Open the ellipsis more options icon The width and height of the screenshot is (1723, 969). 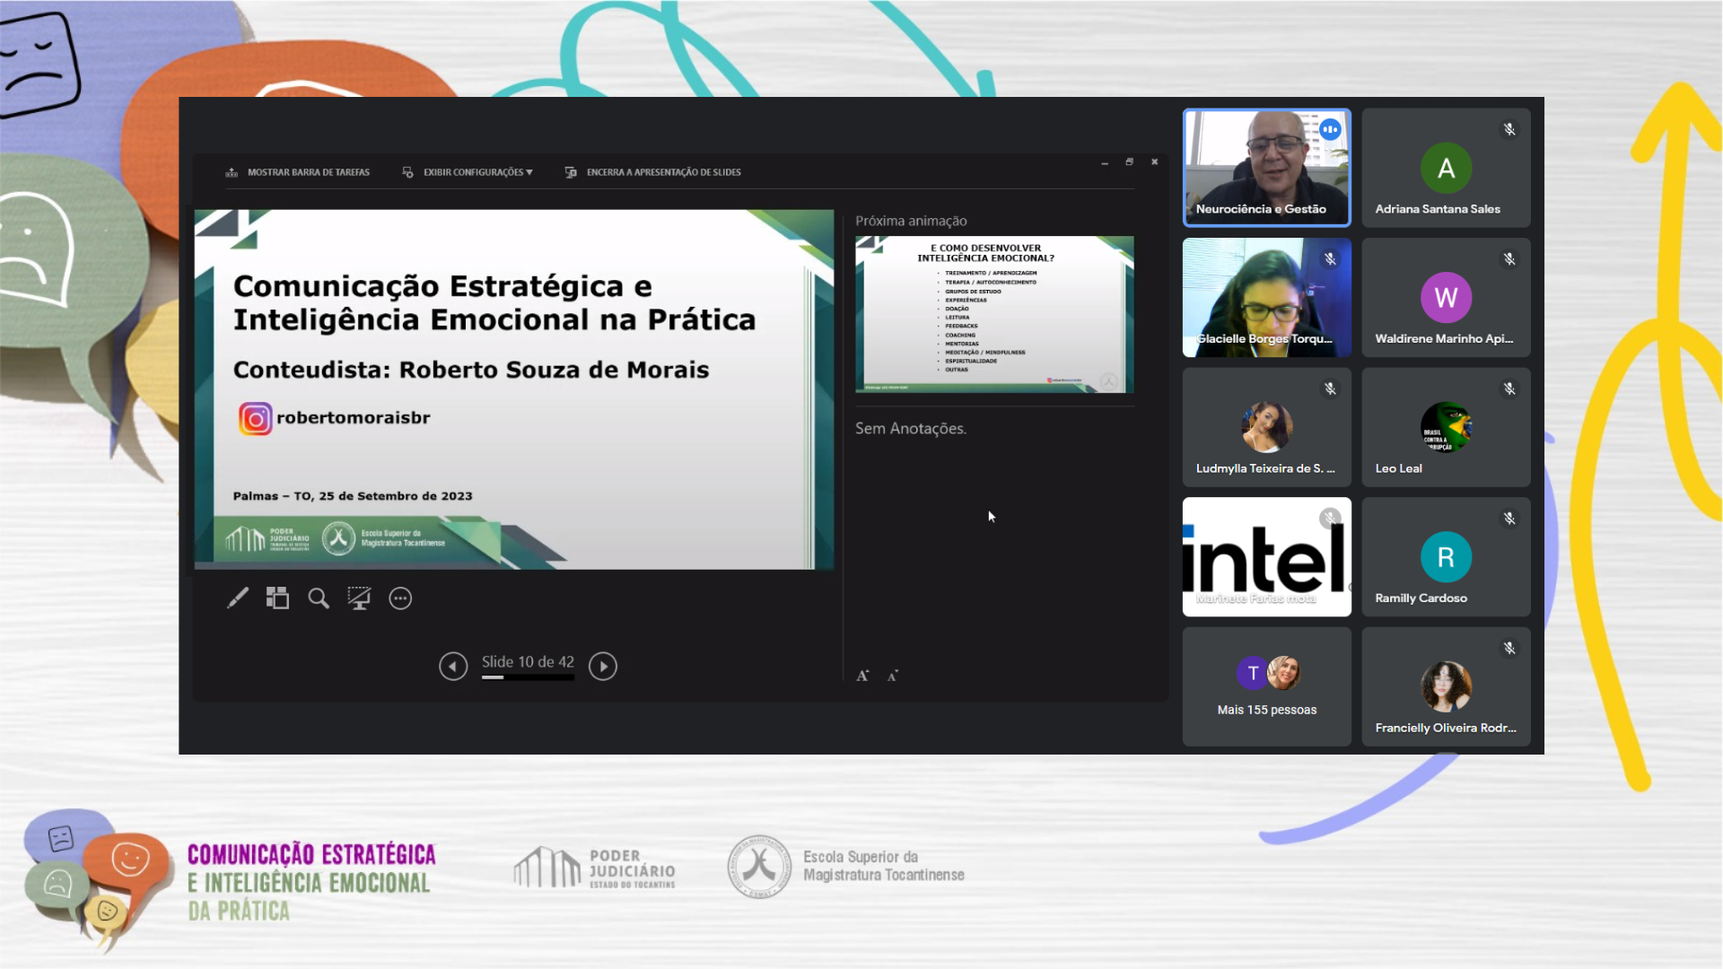400,598
